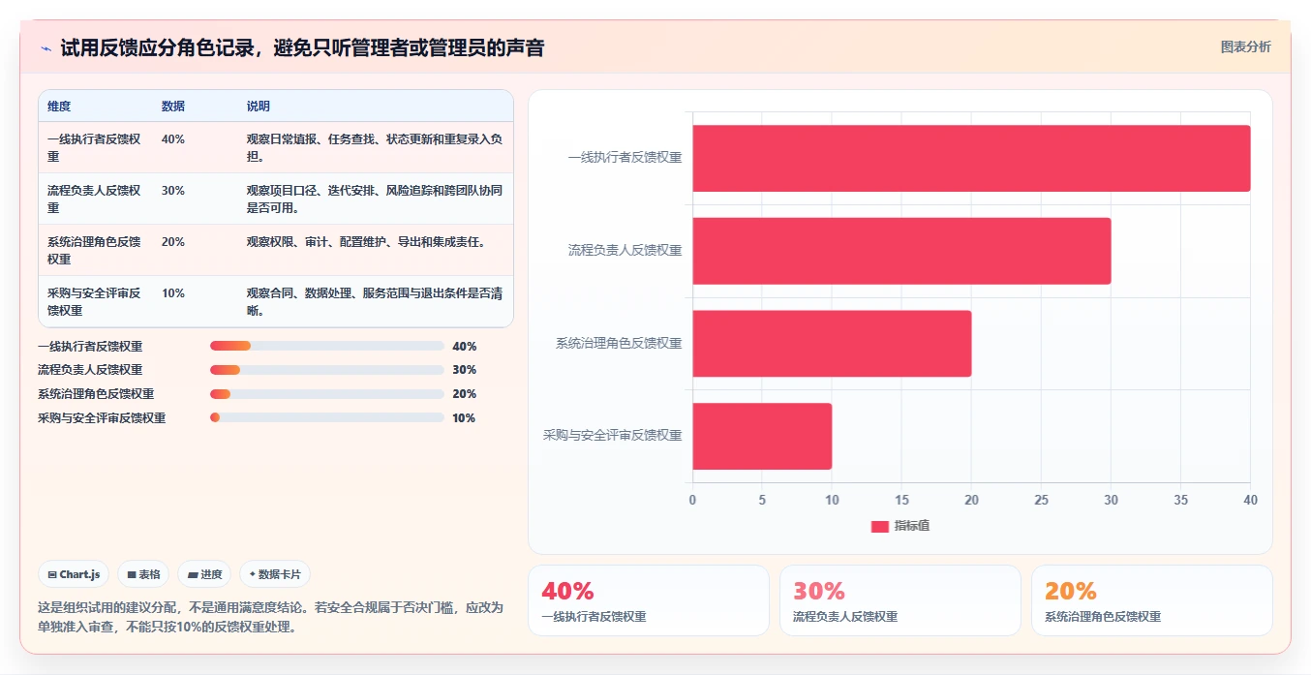The height and width of the screenshot is (675, 1311).
Task: Click table cell 一线执行者反馈权重
Action: click(x=94, y=148)
